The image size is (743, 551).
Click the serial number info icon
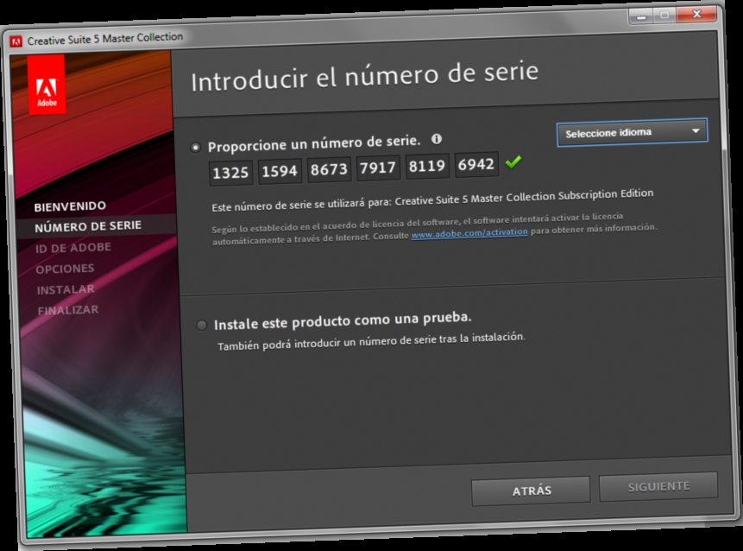tap(437, 139)
